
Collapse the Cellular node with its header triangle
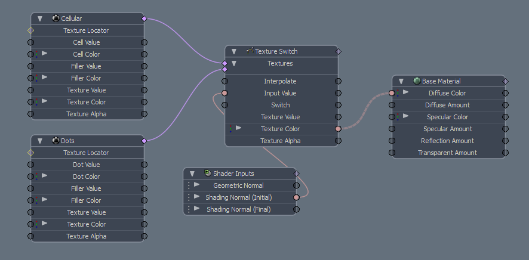[40, 19]
